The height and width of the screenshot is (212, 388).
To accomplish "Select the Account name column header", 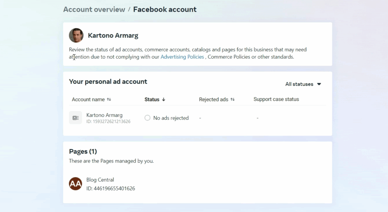I will pyautogui.click(x=88, y=100).
